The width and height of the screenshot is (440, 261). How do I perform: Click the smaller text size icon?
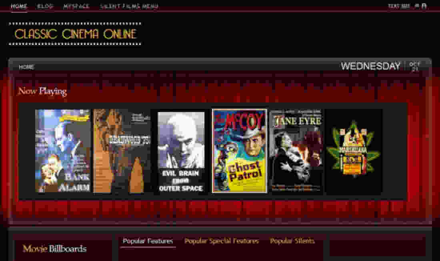(417, 6)
